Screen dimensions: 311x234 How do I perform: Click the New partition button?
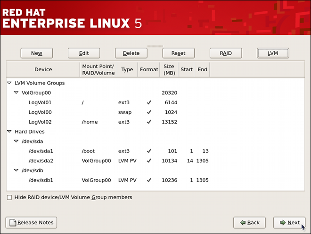click(37, 53)
